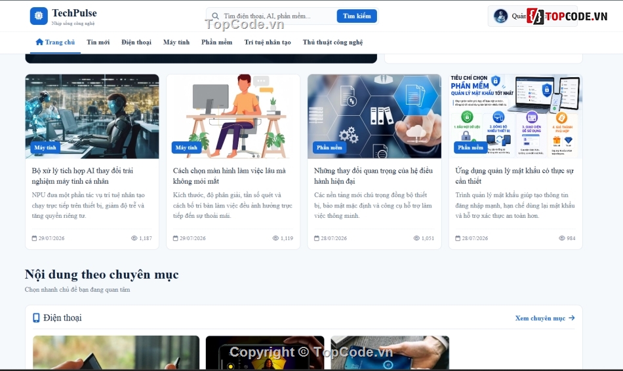This screenshot has height=371, width=623.
Task: Open article Cách chọn màn hình làm việc
Action: [230, 175]
